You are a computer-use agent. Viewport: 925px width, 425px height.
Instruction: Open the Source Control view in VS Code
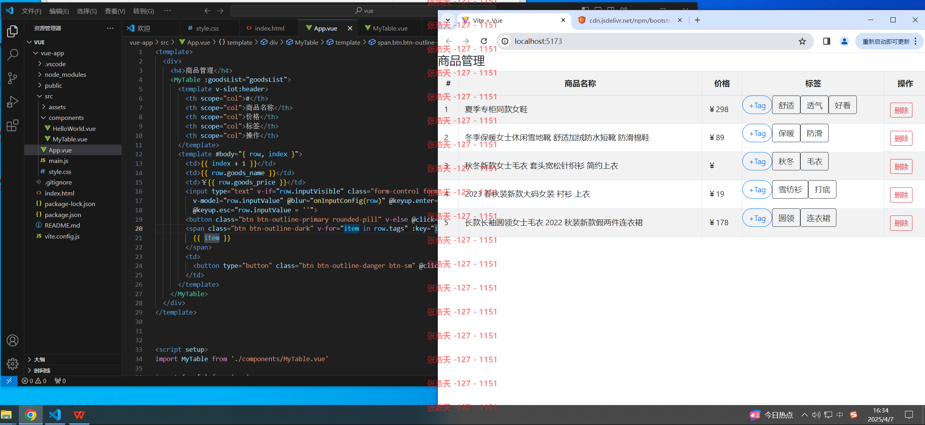(x=13, y=78)
